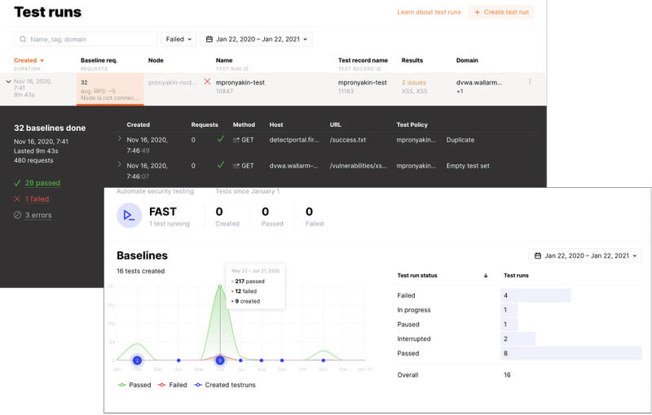Click Passed status bar showing 8

(571, 353)
